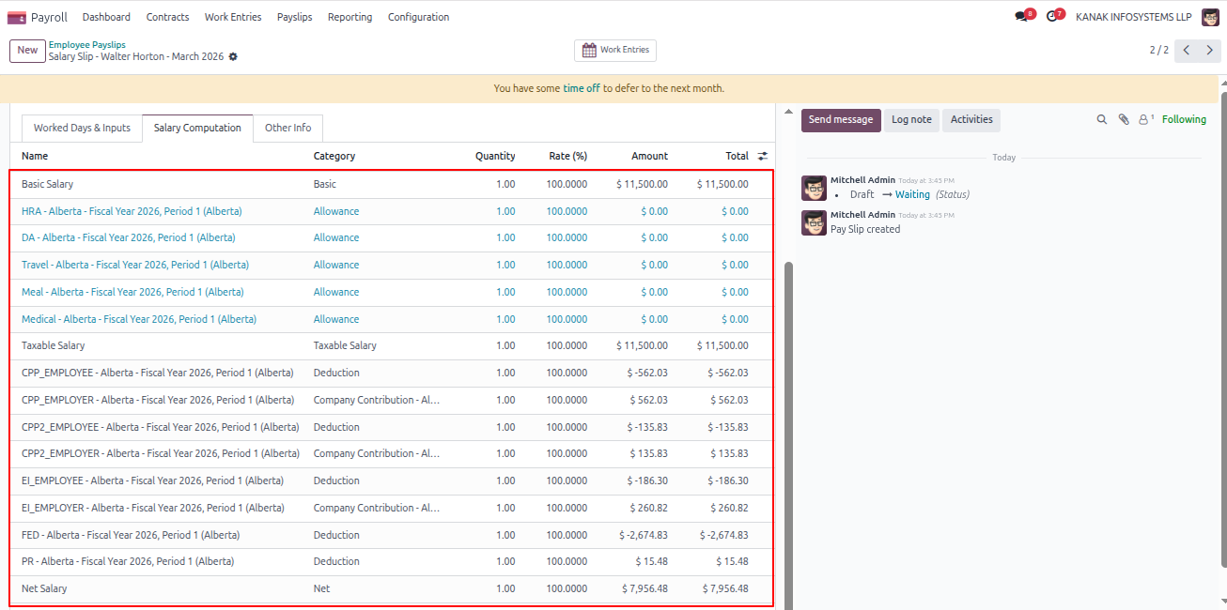Image resolution: width=1227 pixels, height=610 pixels.
Task: Switch to the Other Info tab
Action: [287, 128]
